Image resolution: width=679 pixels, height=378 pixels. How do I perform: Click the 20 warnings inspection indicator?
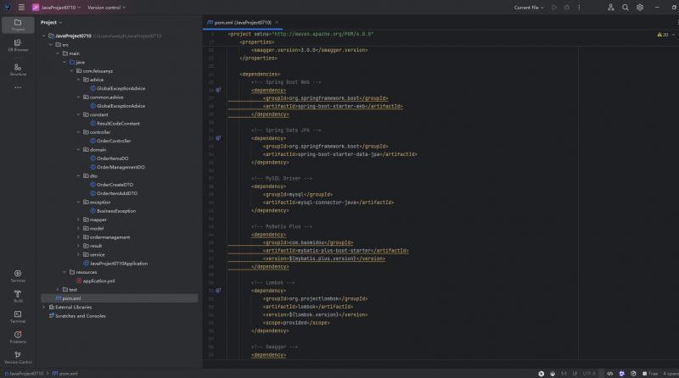pos(661,35)
